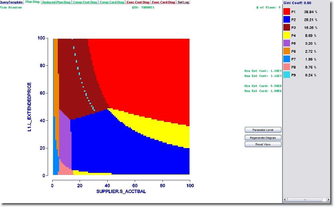Click the Reset View button
The image size is (334, 207).
[x=263, y=145]
